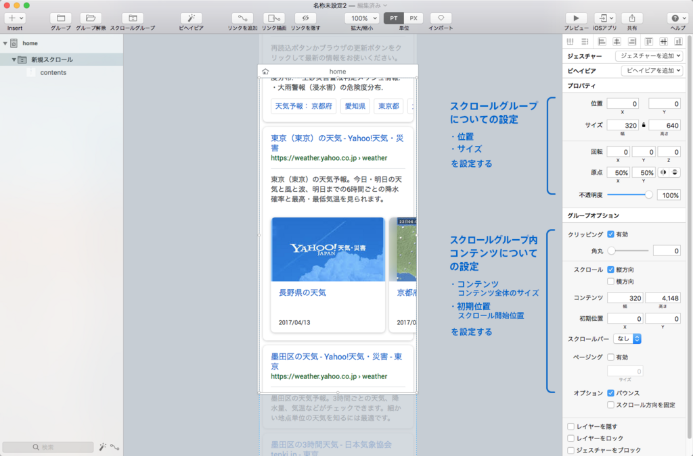The width and height of the screenshot is (693, 456).
Task: Open the scrollbar (スクロールバー) style dropdown
Action: [627, 338]
